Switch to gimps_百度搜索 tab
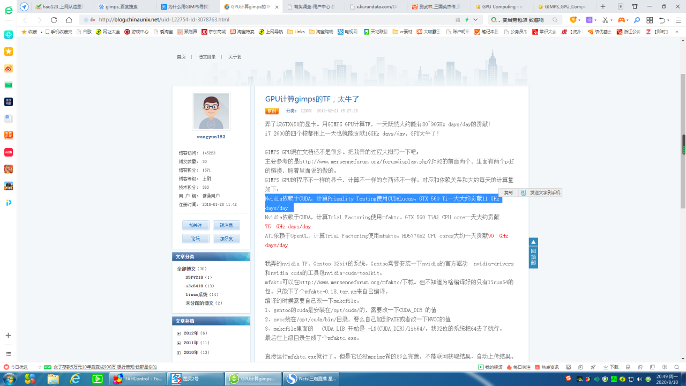 pos(126,6)
